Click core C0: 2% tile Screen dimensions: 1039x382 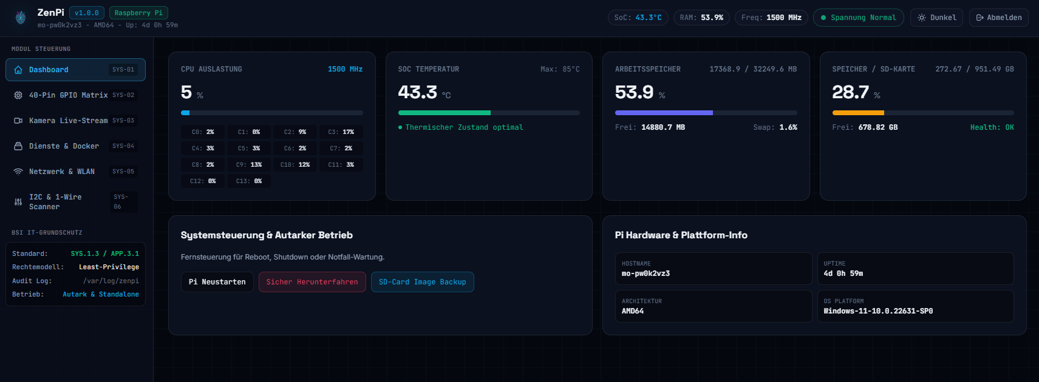pyautogui.click(x=203, y=132)
